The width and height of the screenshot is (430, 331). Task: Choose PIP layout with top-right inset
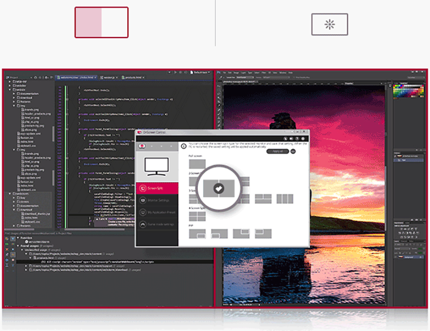click(241, 234)
